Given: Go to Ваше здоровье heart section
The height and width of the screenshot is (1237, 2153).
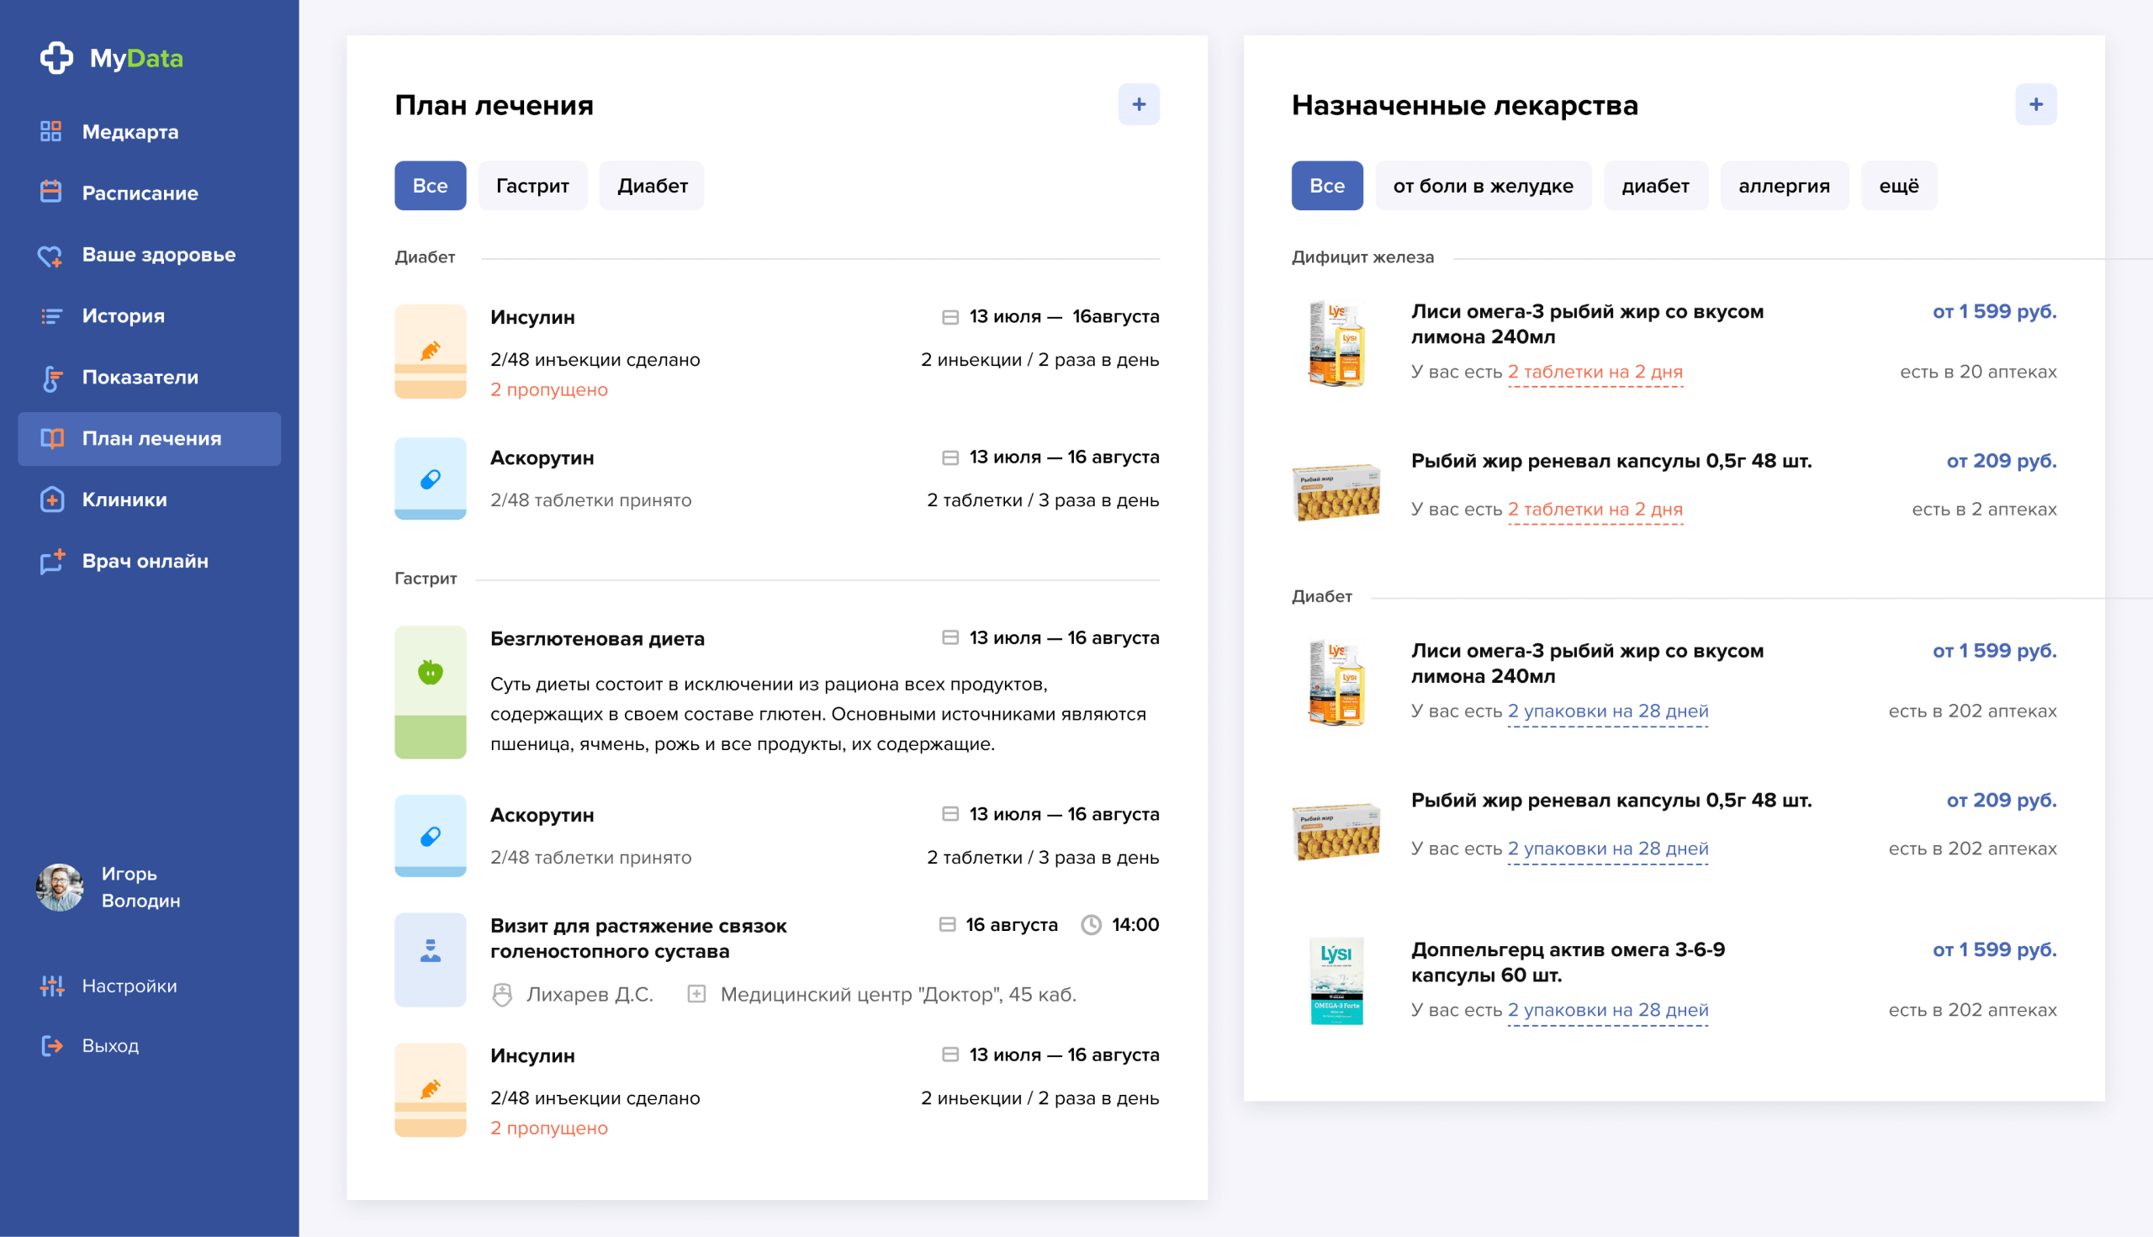Looking at the screenshot, I should (x=158, y=254).
